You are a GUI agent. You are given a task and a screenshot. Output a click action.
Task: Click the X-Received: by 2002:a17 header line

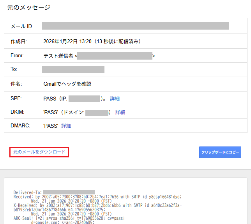coord(98,205)
